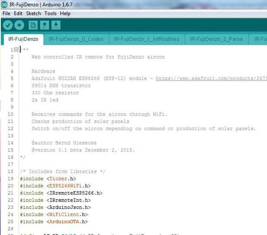This screenshot has width=267, height=235.
Task: Click the "/* Includes from libraries */" comment
Action: 62,171
